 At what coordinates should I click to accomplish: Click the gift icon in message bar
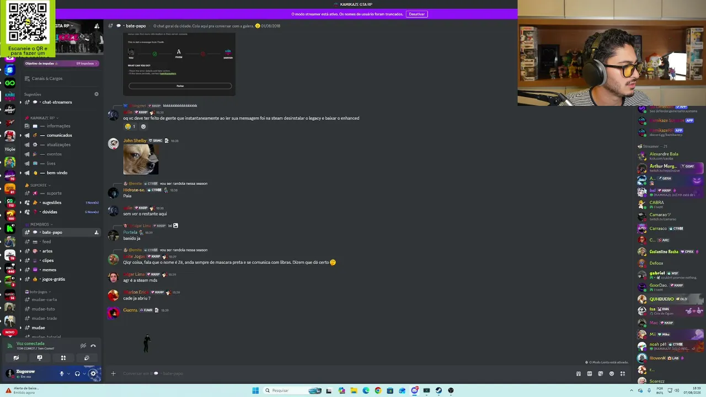coord(578,373)
